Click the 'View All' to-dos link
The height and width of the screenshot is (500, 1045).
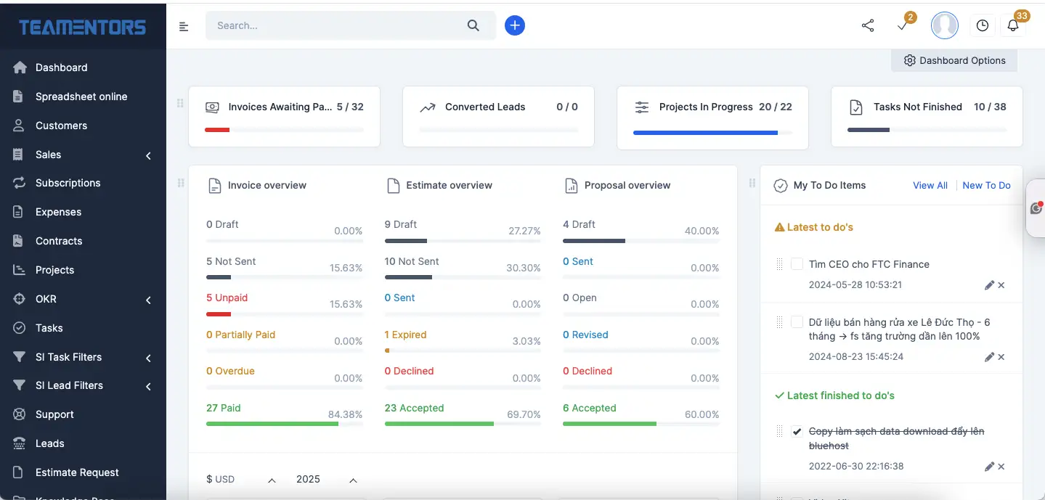pos(930,185)
